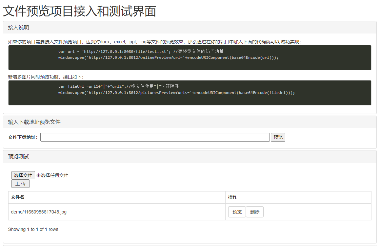380x246 pixels.
Task: Click the 操作 column header
Action: coord(298,197)
